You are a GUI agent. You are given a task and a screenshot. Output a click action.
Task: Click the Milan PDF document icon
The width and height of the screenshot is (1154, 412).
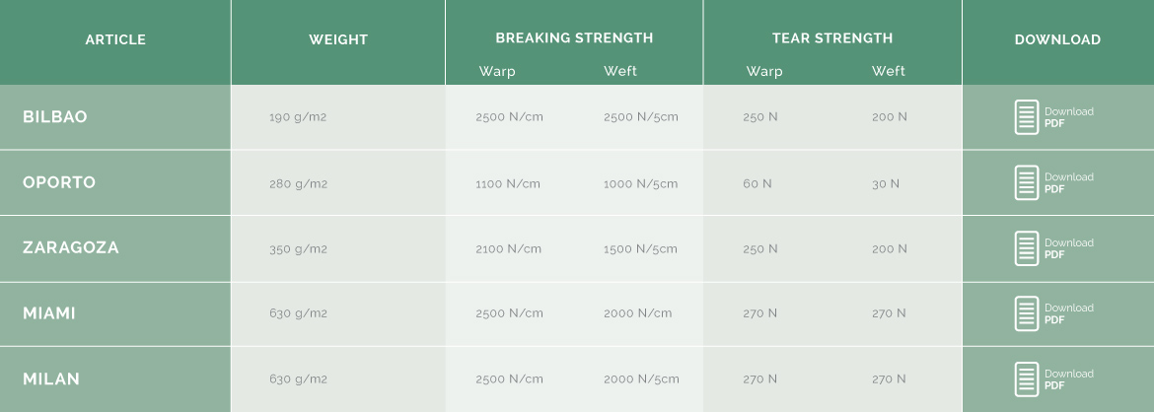1027,378
